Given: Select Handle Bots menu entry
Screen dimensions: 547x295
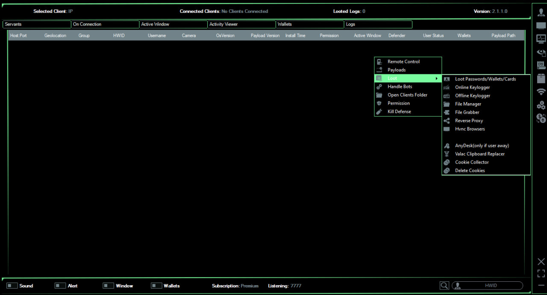Looking at the screenshot, I should pyautogui.click(x=408, y=87).
